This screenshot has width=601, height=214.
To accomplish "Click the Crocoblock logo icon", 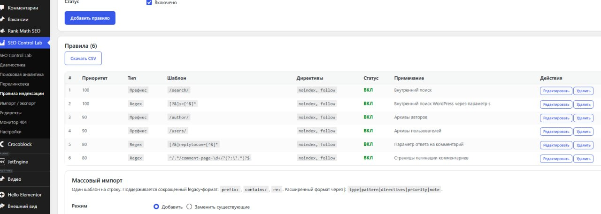I will [2, 144].
